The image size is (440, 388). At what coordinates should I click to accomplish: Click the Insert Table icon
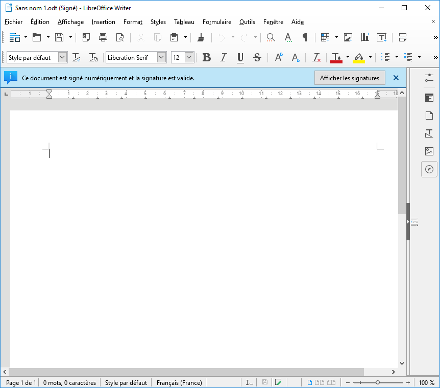coord(325,37)
